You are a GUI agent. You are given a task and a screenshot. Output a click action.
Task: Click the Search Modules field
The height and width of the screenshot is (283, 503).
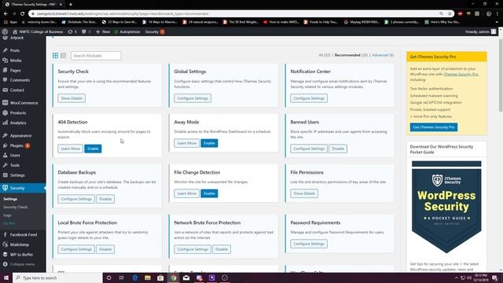96,56
